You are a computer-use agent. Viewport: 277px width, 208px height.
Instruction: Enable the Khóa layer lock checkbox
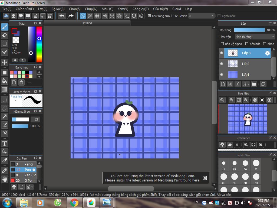point(265,44)
